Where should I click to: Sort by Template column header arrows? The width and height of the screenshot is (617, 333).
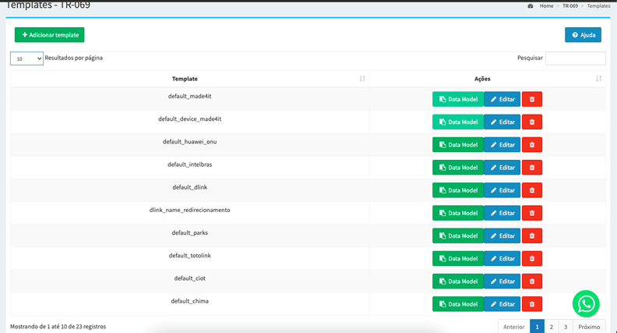click(x=362, y=79)
